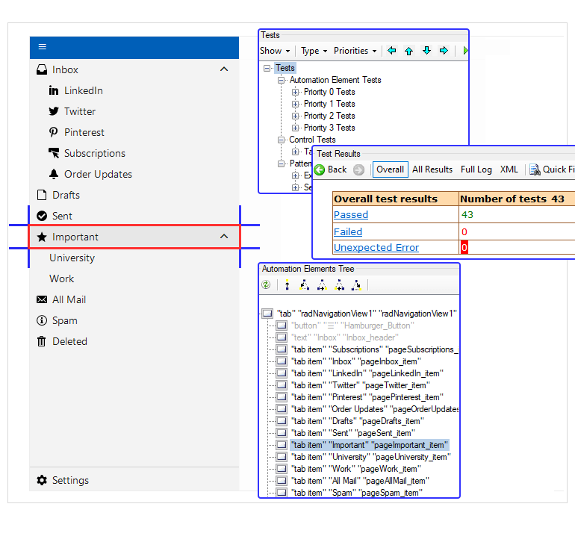Select the Drafts page item
This screenshot has height=548, width=575.
tap(134, 195)
